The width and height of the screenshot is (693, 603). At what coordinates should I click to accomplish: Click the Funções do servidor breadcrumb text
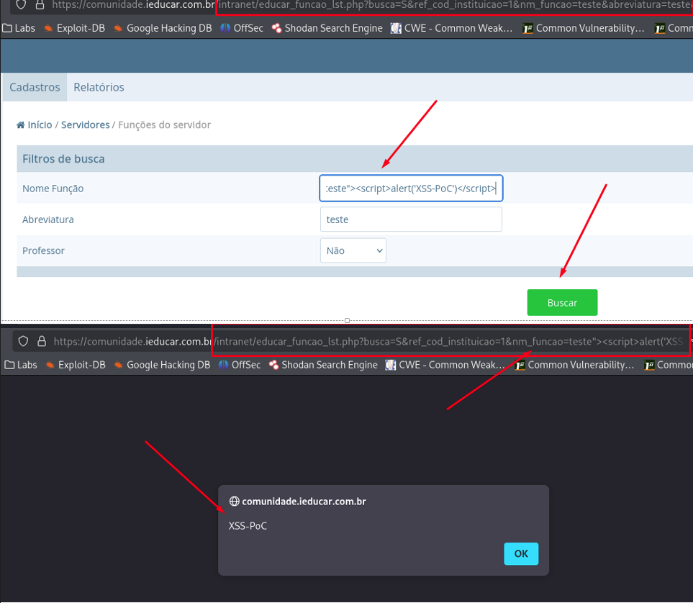click(164, 125)
